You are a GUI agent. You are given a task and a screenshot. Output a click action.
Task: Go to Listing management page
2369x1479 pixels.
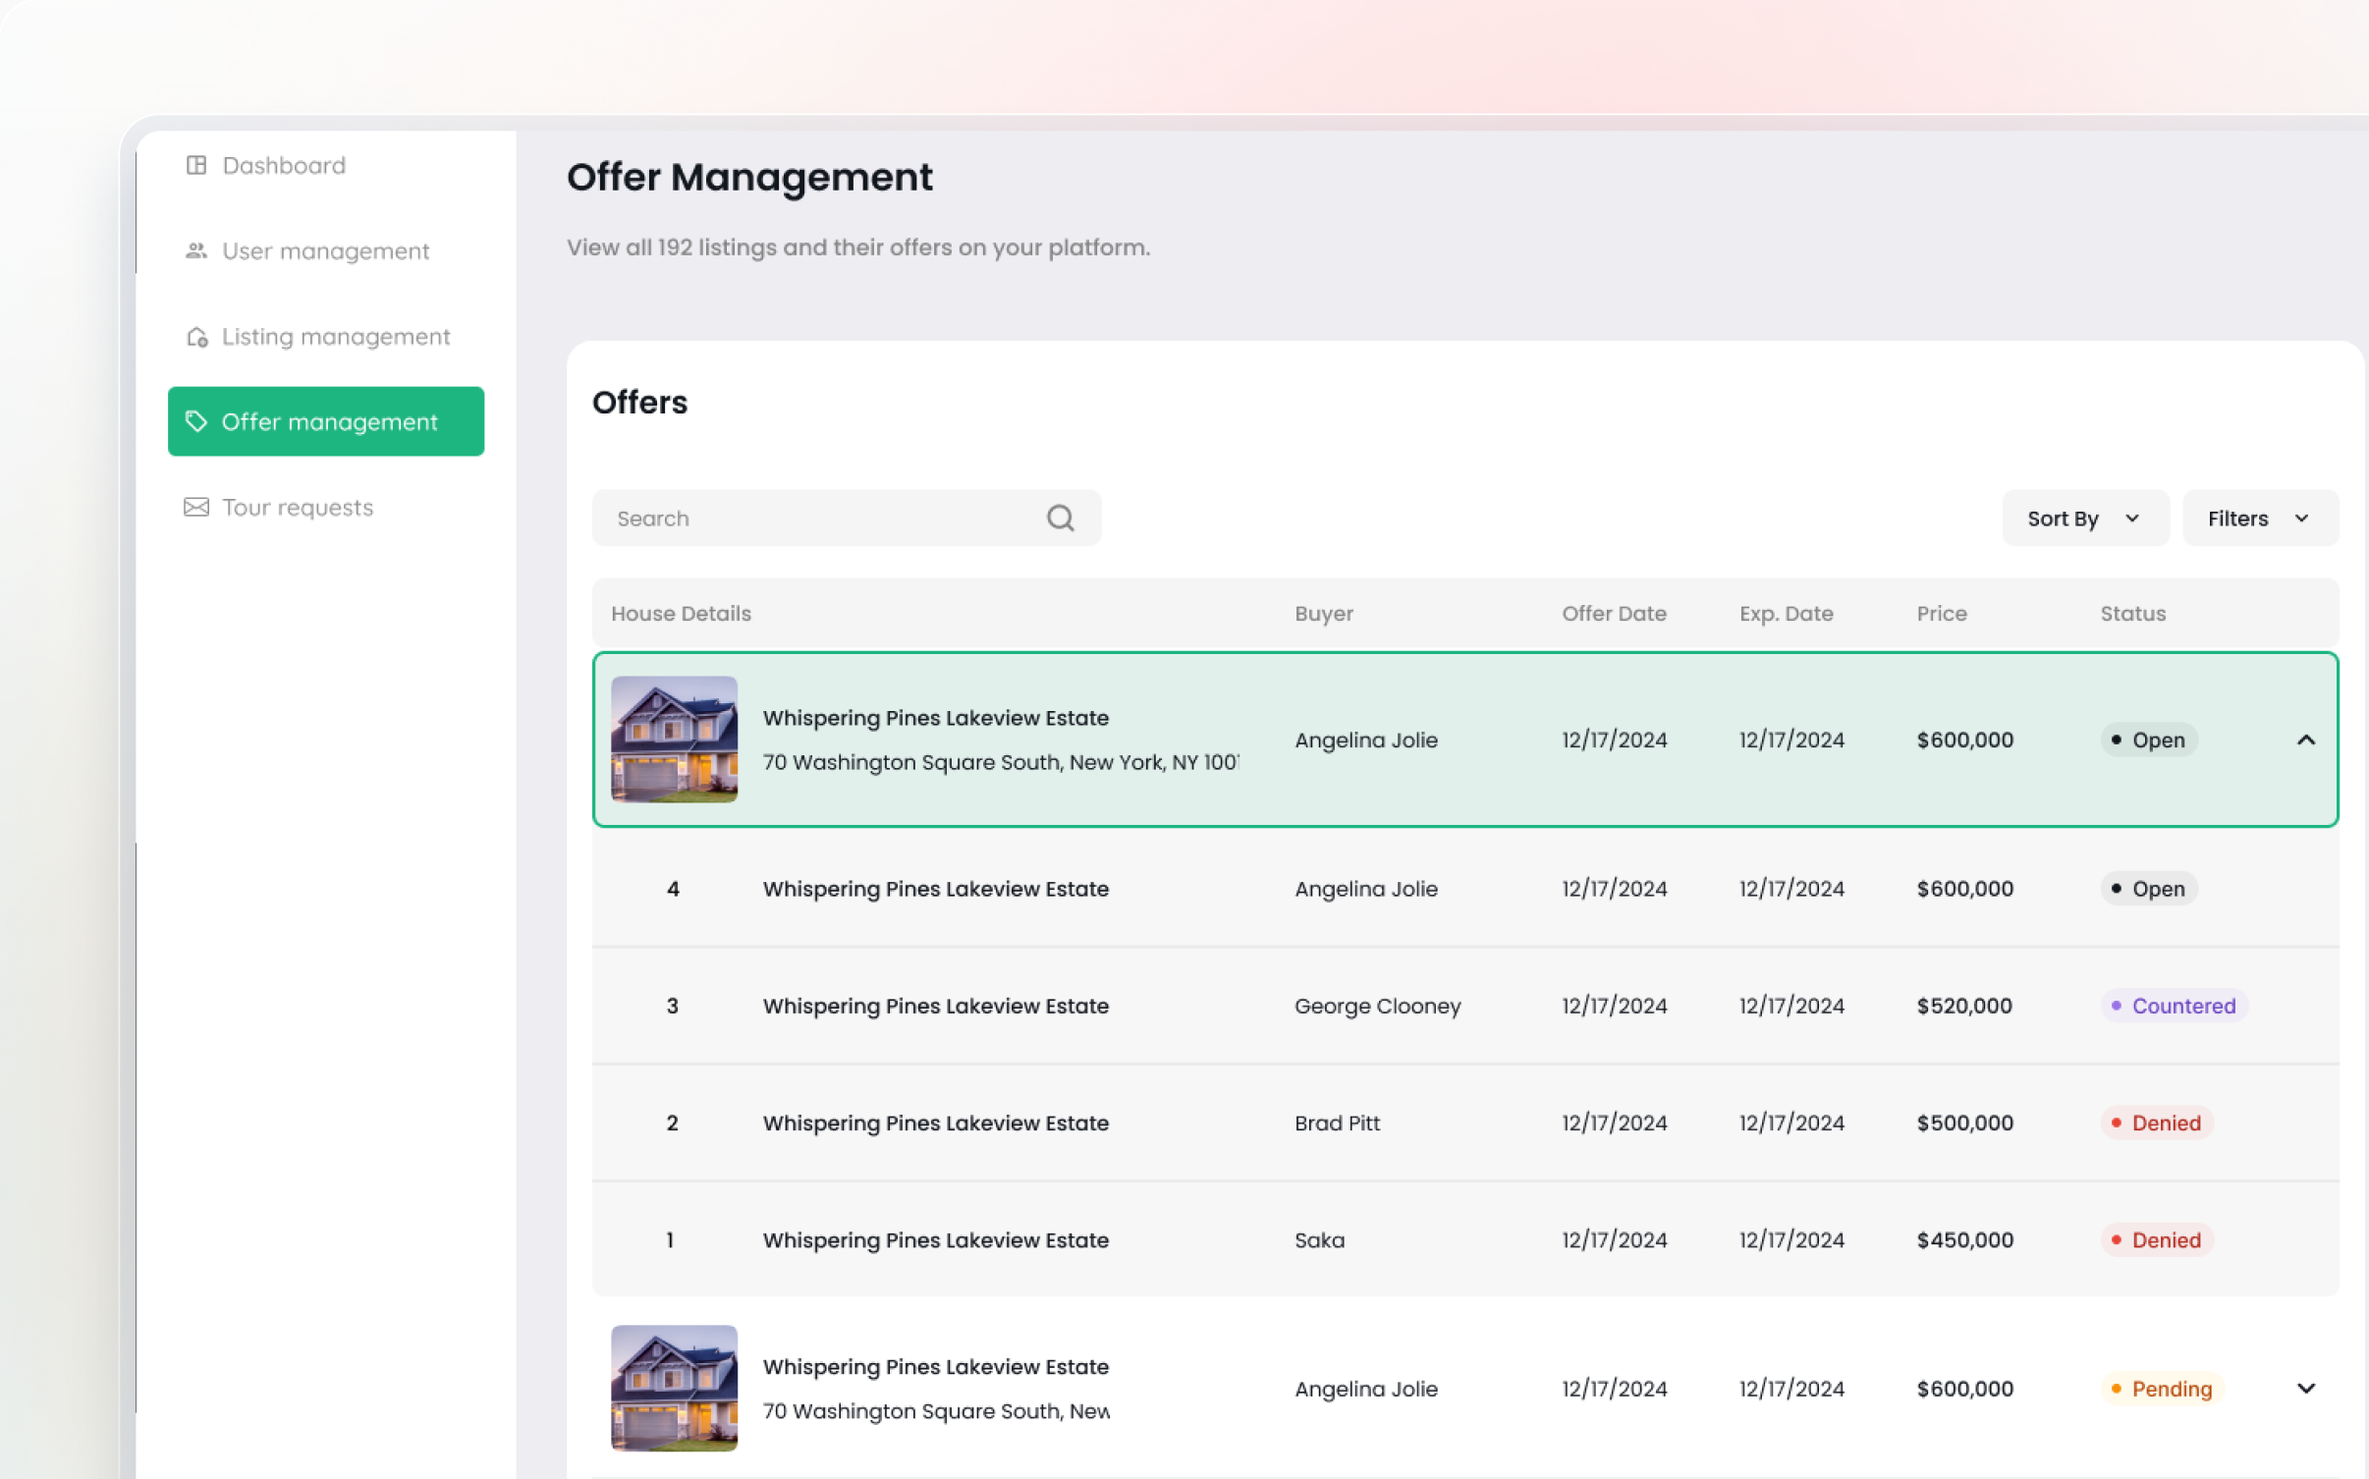tap(335, 337)
